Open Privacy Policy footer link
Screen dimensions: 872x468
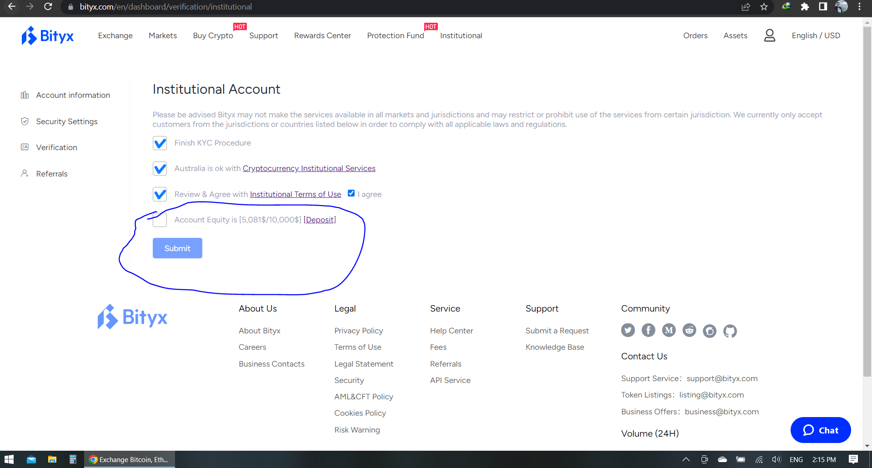pyautogui.click(x=359, y=331)
